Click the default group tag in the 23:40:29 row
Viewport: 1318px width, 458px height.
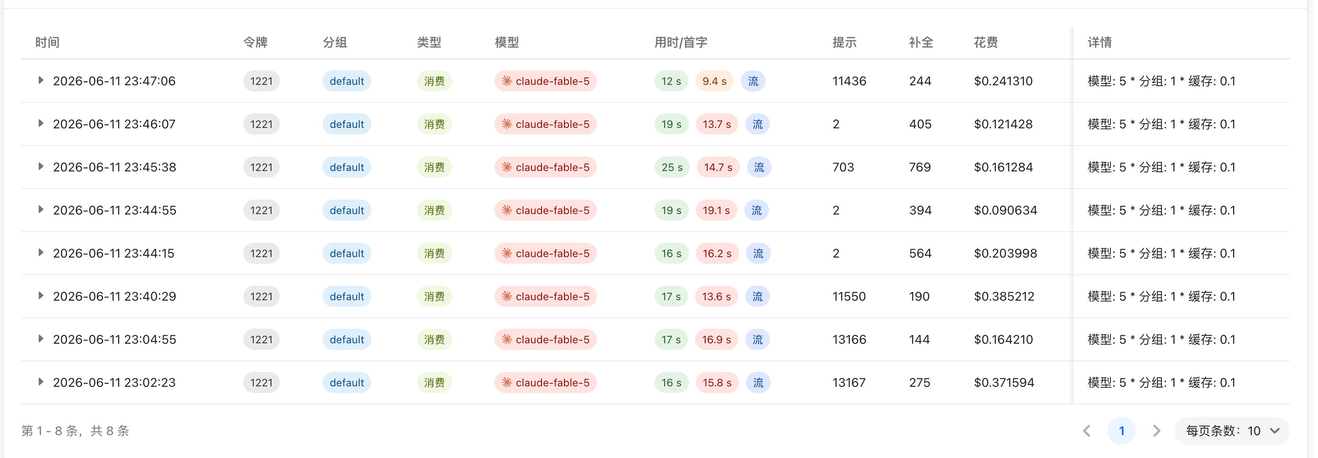[x=346, y=297]
